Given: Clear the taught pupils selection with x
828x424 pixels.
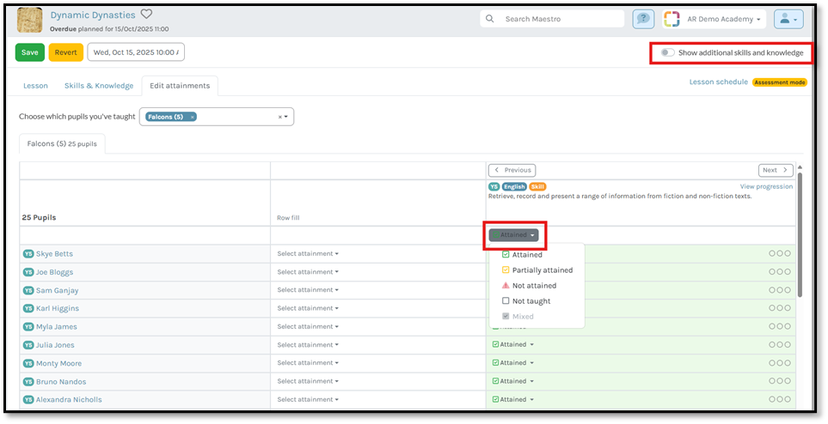Looking at the screenshot, I should tap(279, 117).
